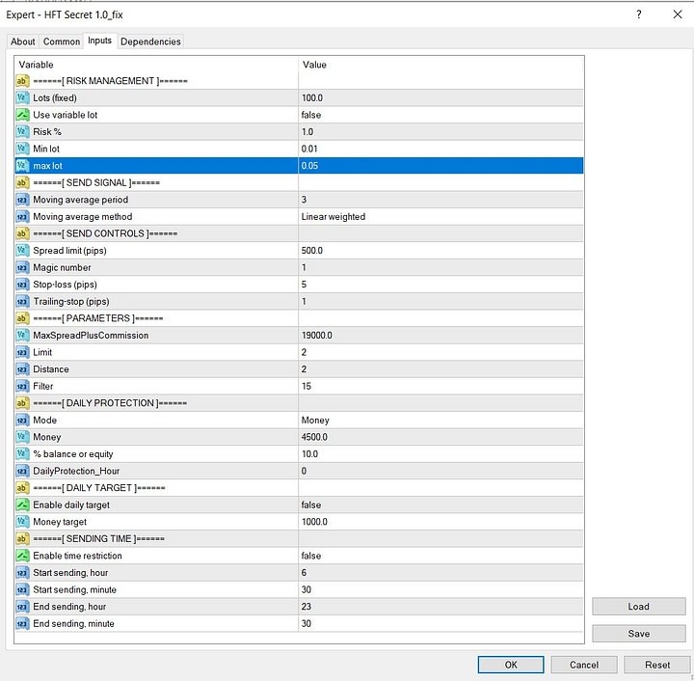
Task: Click the icon next to Moving average period
Action: tap(22, 200)
